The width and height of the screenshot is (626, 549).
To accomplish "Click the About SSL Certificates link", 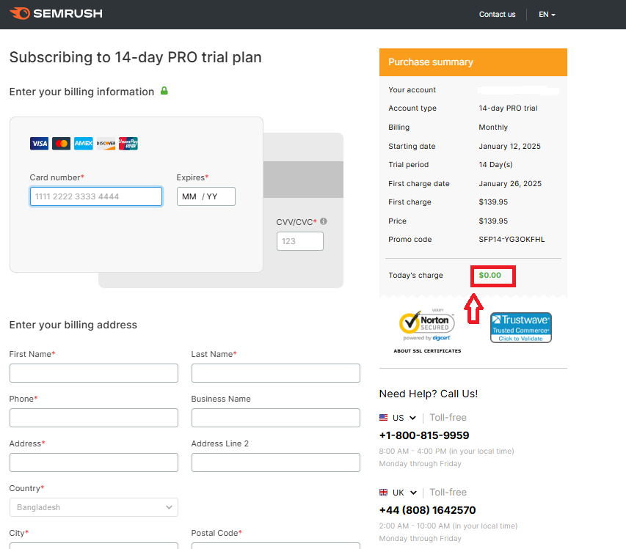I will (427, 351).
